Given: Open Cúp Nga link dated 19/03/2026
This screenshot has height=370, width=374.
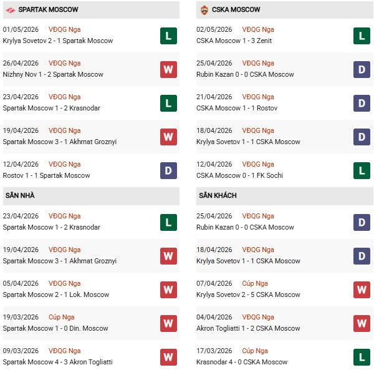Looking at the screenshot, I should (x=62, y=317).
